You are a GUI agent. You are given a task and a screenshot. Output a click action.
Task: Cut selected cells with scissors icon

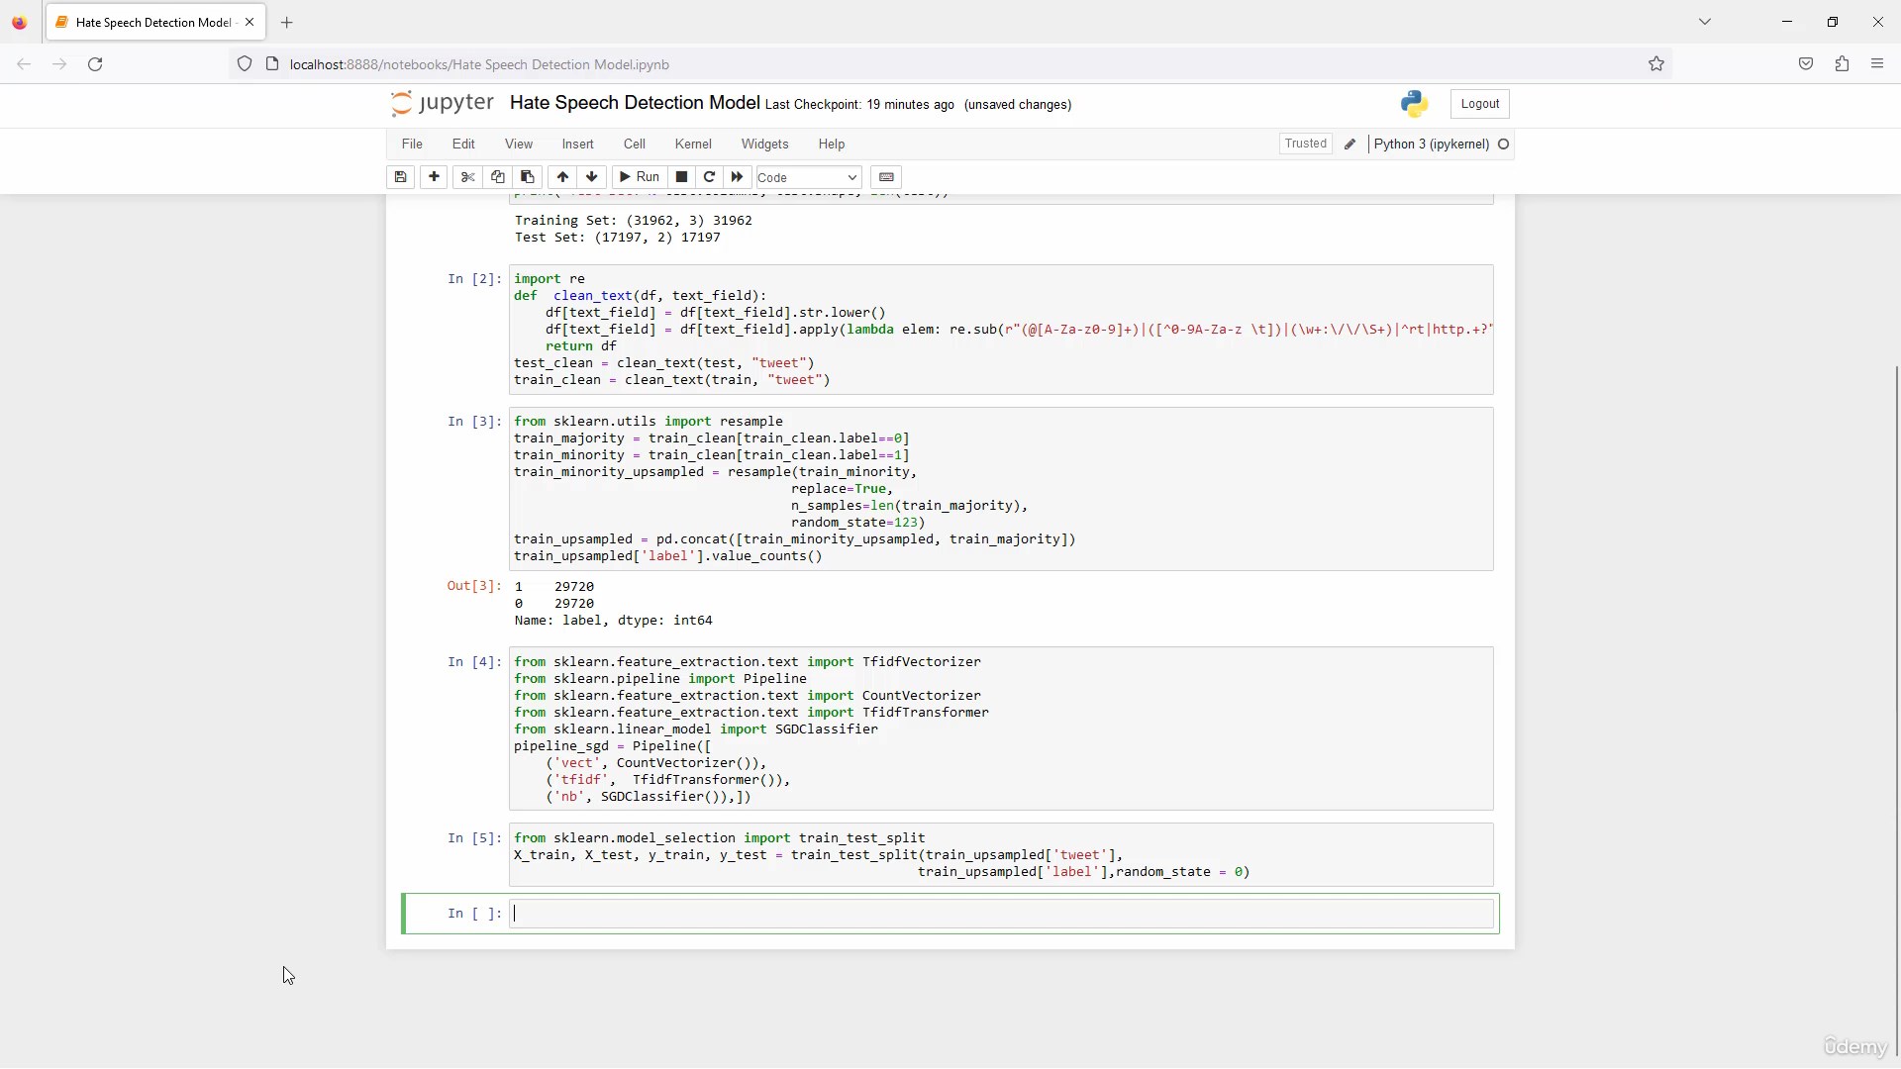pyautogui.click(x=468, y=177)
